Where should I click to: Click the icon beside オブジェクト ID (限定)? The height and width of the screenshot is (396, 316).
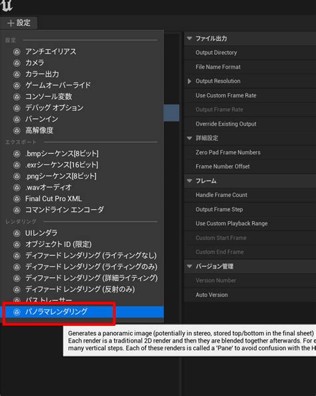pyautogui.click(x=17, y=244)
